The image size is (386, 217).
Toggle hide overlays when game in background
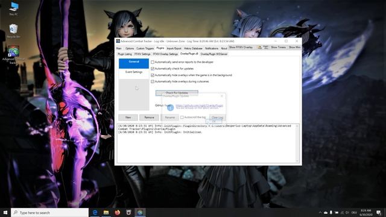click(153, 75)
